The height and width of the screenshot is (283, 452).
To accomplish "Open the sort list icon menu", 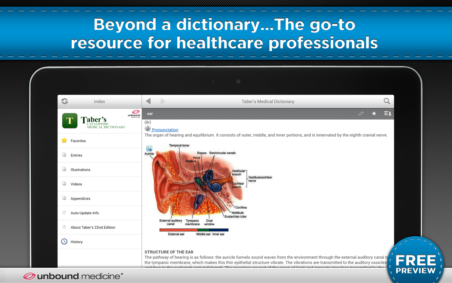I will [387, 114].
